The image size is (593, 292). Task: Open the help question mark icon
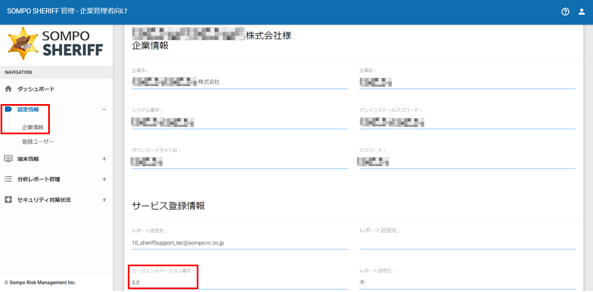pos(565,12)
